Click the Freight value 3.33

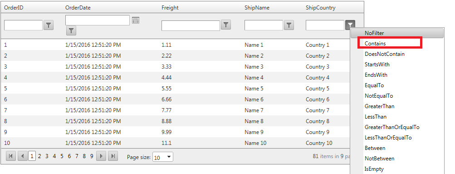click(166, 67)
